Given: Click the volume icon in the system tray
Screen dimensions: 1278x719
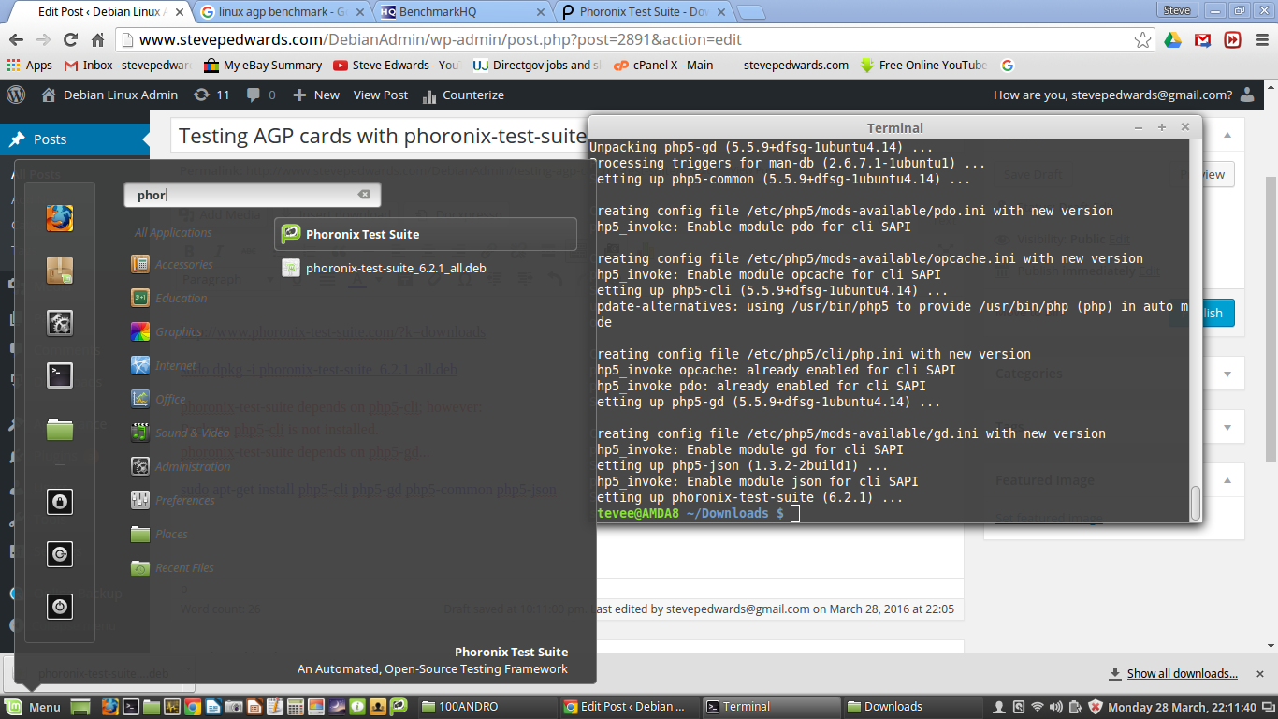Looking at the screenshot, I should [1057, 707].
